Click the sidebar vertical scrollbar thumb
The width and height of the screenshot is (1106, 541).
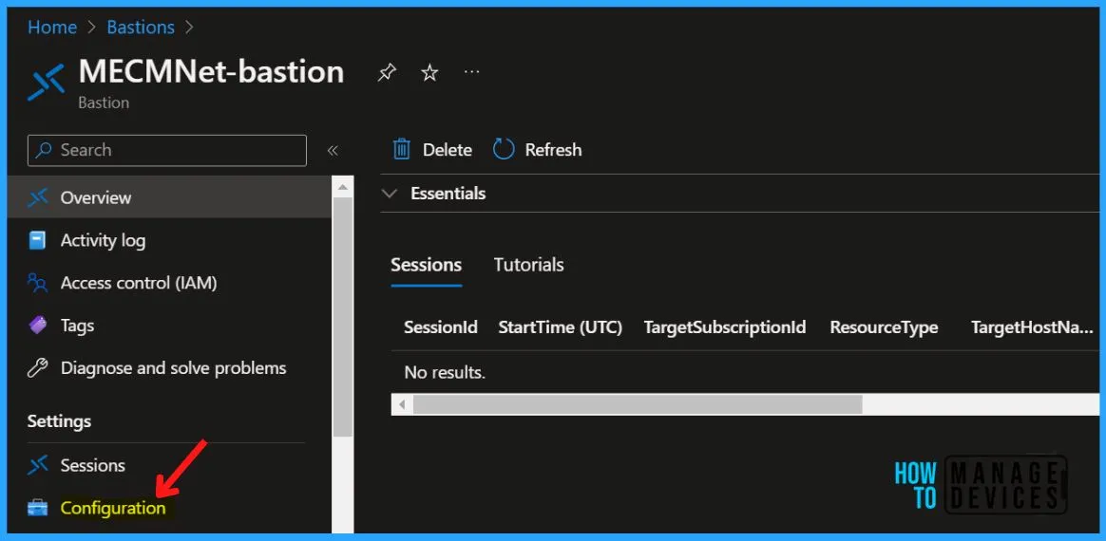click(342, 317)
